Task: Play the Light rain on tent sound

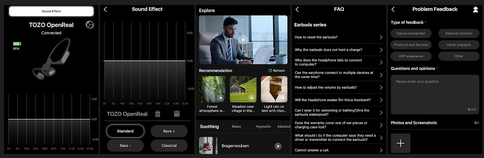Action: pos(283,98)
